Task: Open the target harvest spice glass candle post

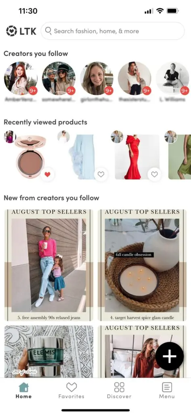Action: (142, 265)
